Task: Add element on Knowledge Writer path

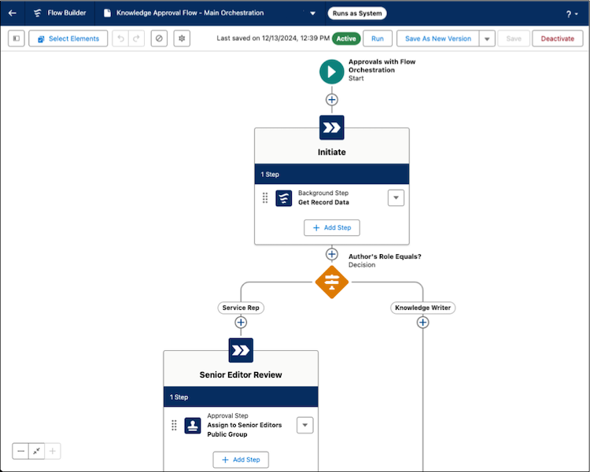Action: 422,323
